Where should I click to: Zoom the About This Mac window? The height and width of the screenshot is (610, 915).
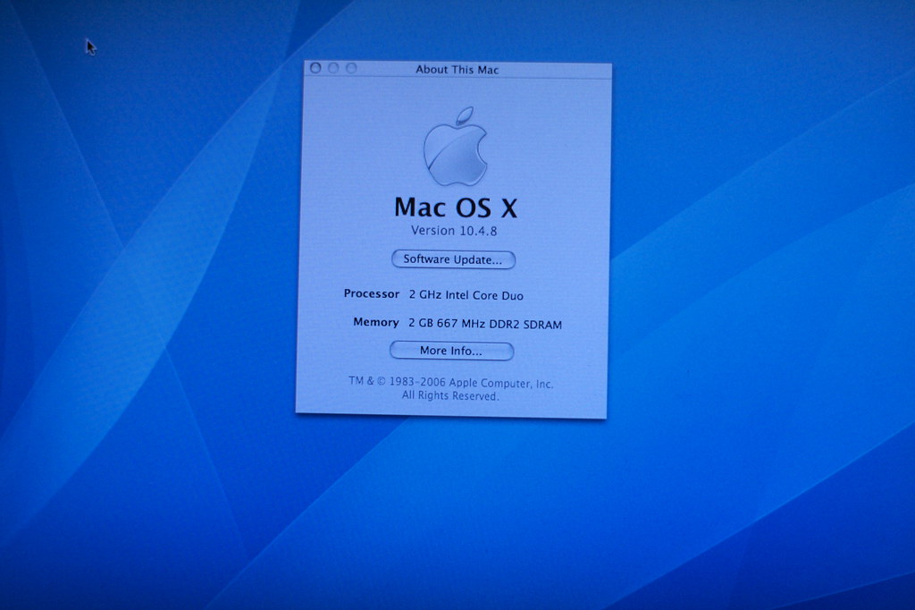click(351, 68)
